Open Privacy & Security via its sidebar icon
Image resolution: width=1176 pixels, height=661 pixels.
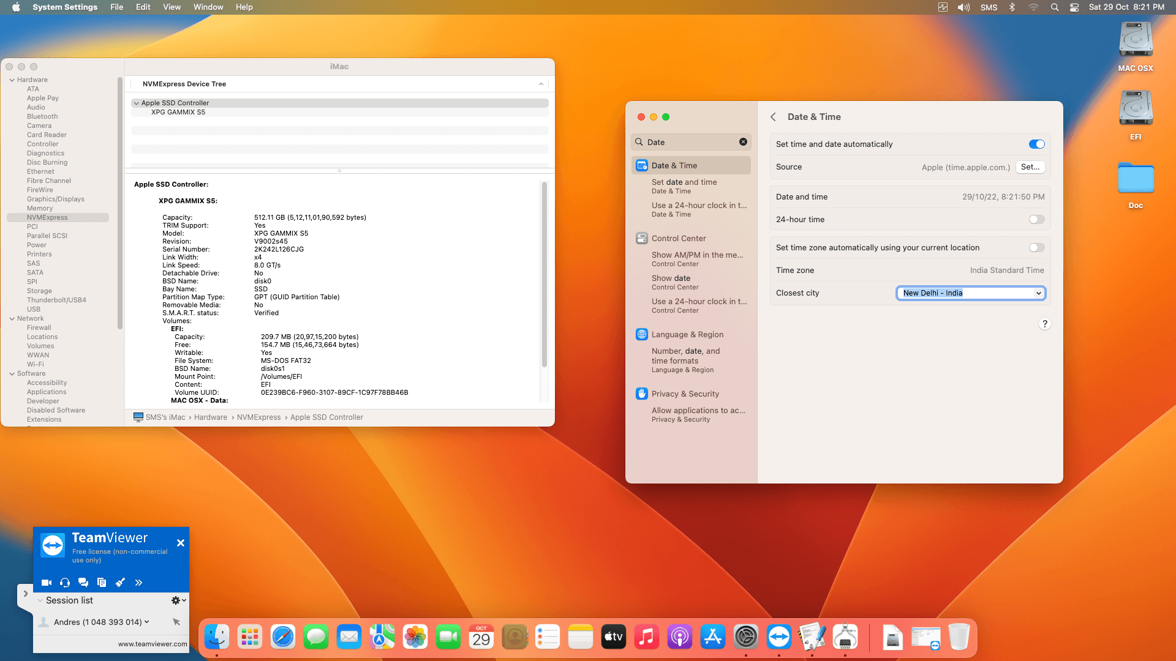(x=641, y=394)
